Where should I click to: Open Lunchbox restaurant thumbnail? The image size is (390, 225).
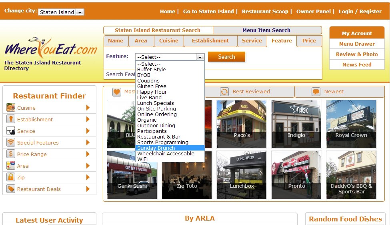pos(242,175)
